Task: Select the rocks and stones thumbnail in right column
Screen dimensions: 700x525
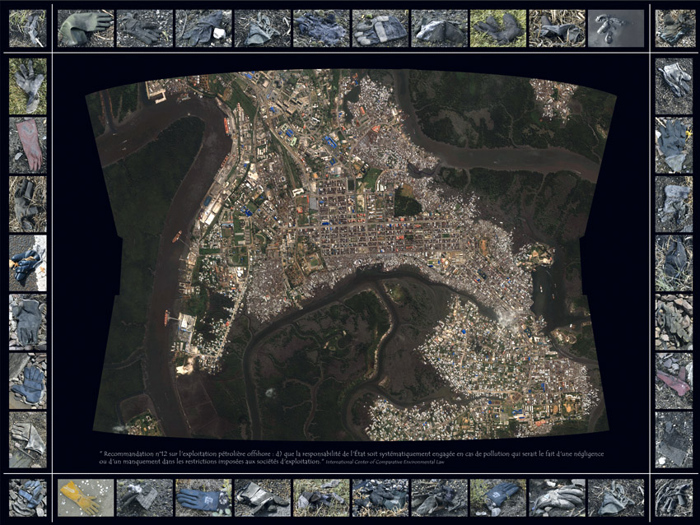Action: tap(674, 322)
